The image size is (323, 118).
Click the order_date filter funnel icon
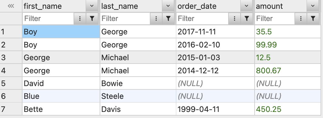point(246,19)
